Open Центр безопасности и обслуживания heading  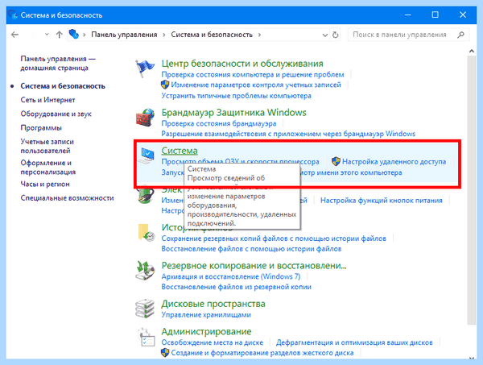[242, 64]
